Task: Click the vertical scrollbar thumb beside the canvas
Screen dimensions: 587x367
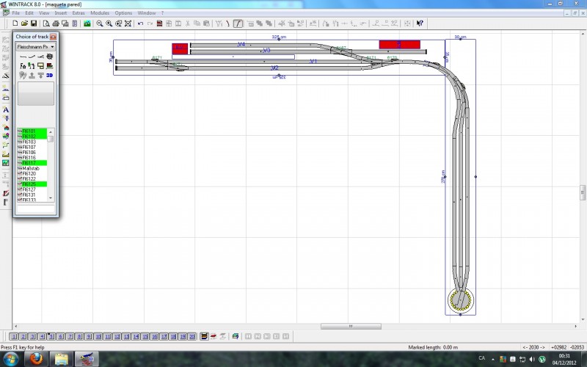Action: point(583,192)
